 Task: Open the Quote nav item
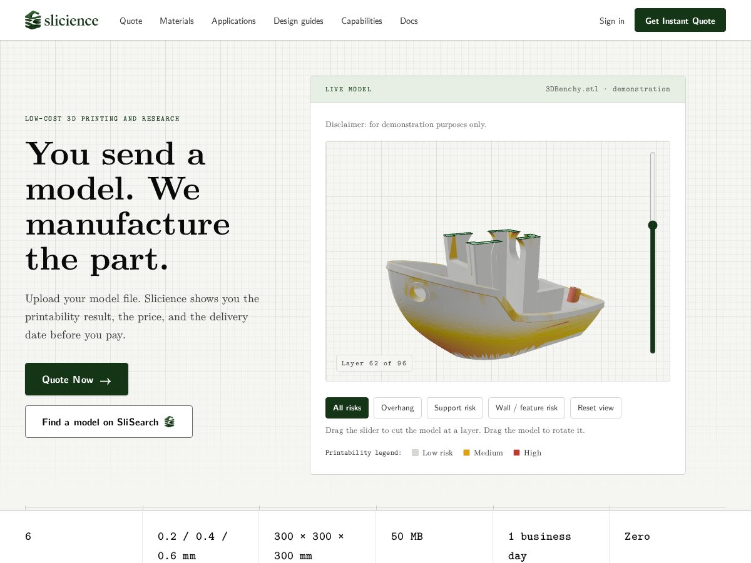[131, 21]
